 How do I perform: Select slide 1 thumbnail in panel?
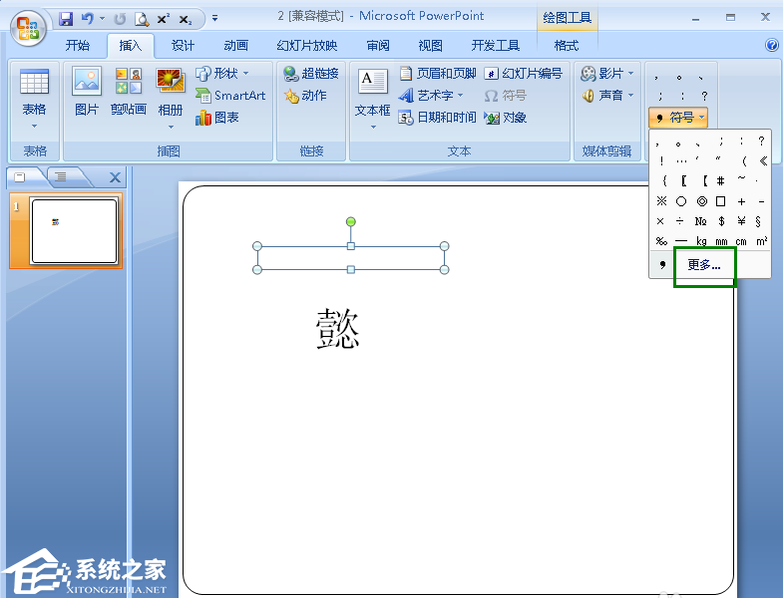(74, 230)
